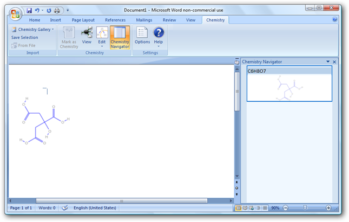Image resolution: width=349 pixels, height=222 pixels.
Task: Open Word help from ribbon corner
Action: [334, 19]
